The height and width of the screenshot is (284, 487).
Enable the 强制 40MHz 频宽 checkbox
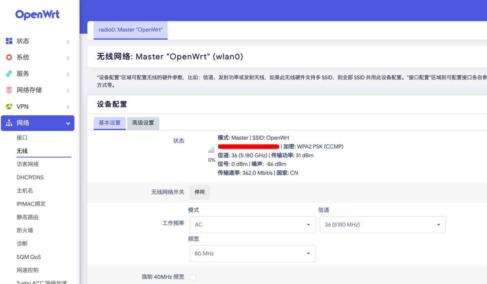[193, 277]
